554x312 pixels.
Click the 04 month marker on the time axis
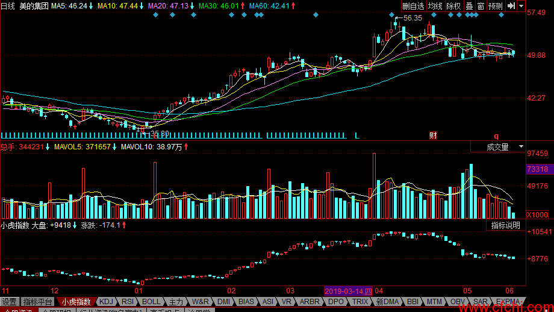379,291
